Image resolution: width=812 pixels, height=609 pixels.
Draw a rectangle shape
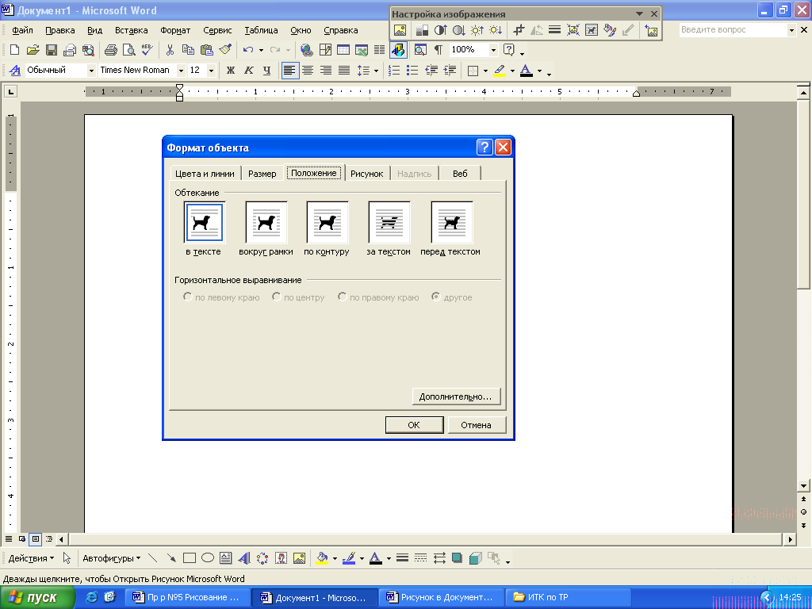pos(190,558)
